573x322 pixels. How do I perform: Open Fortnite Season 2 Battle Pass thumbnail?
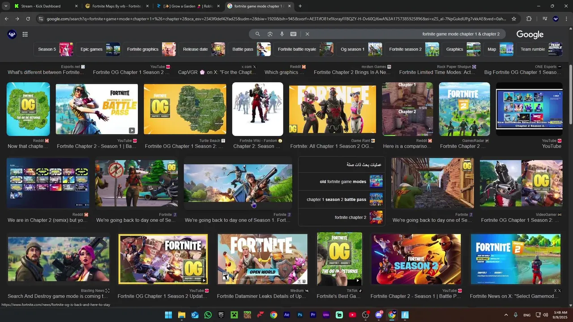click(416, 259)
